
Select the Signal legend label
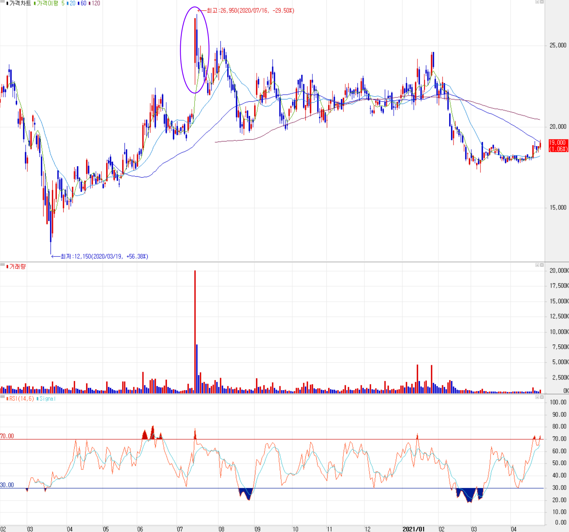point(47,399)
